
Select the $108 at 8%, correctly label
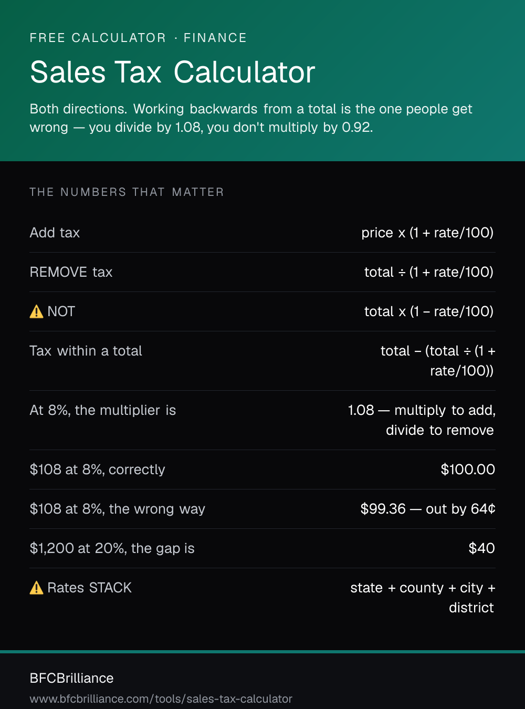click(x=97, y=470)
